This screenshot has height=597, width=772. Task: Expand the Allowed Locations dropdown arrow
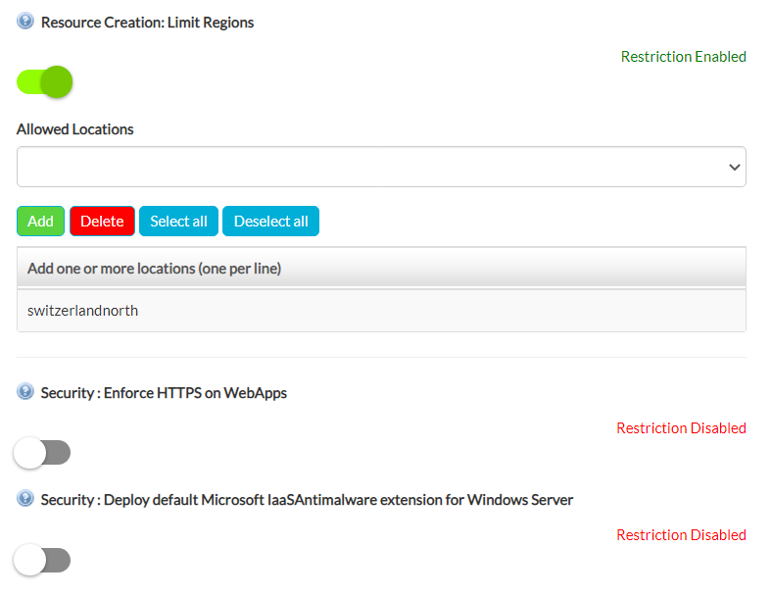tap(734, 167)
